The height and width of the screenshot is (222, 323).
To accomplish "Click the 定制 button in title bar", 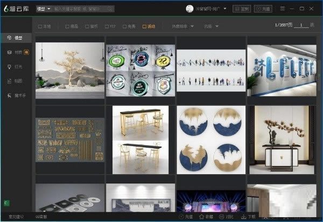I will pyautogui.click(x=242, y=9).
